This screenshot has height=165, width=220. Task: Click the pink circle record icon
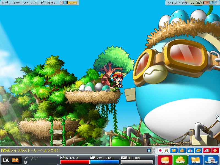tap(160, 150)
